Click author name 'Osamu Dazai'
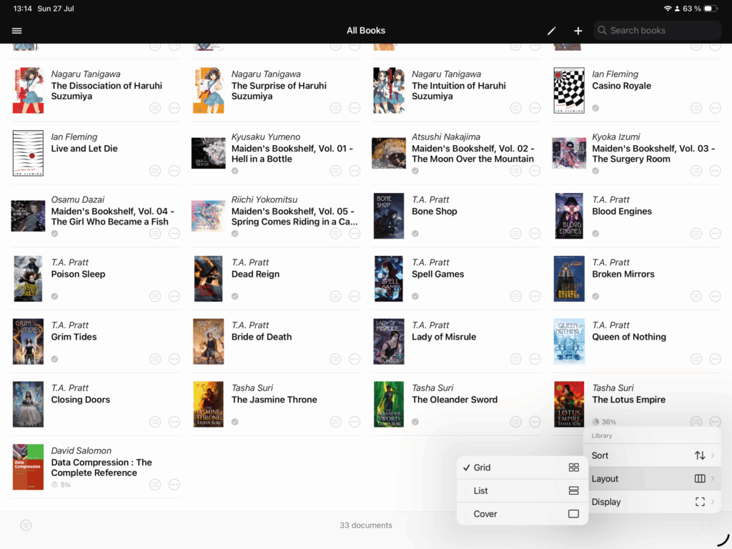Image resolution: width=732 pixels, height=549 pixels. (x=77, y=200)
